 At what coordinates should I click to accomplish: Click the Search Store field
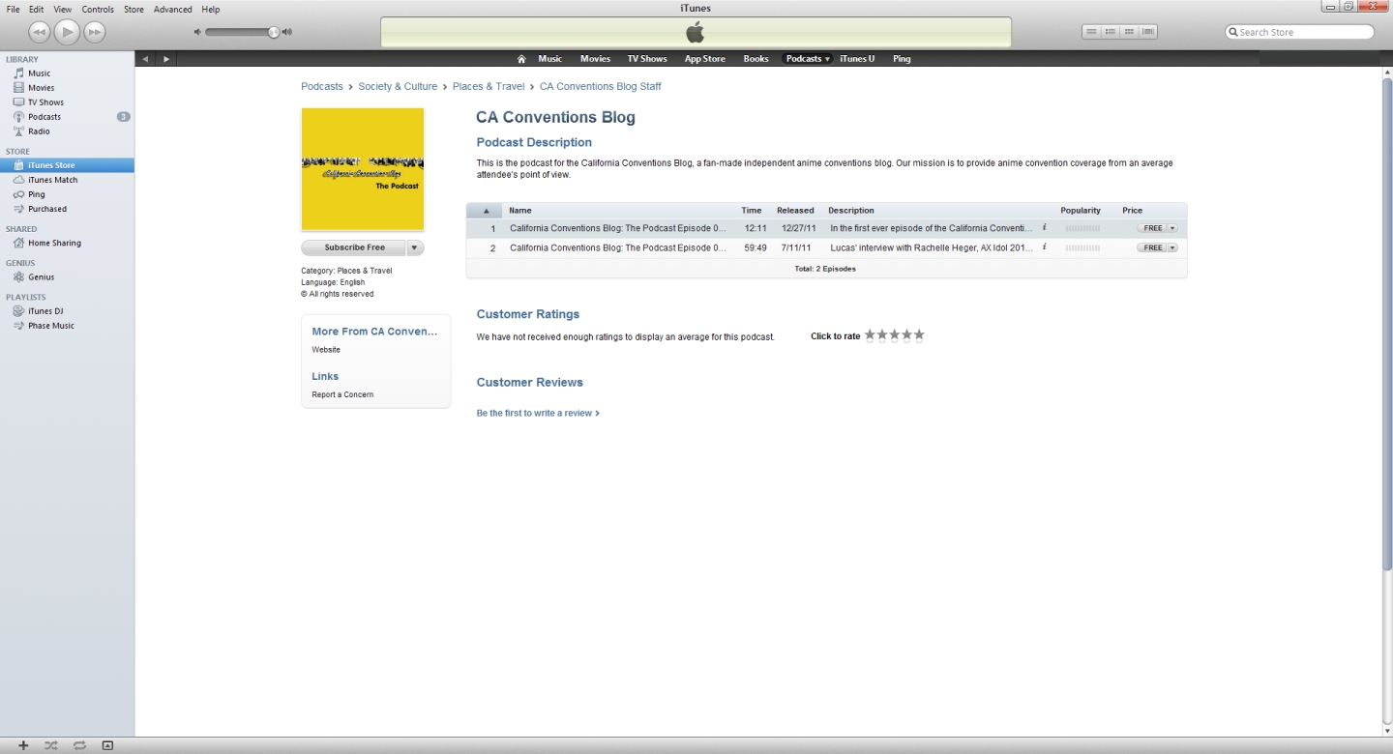coord(1299,32)
